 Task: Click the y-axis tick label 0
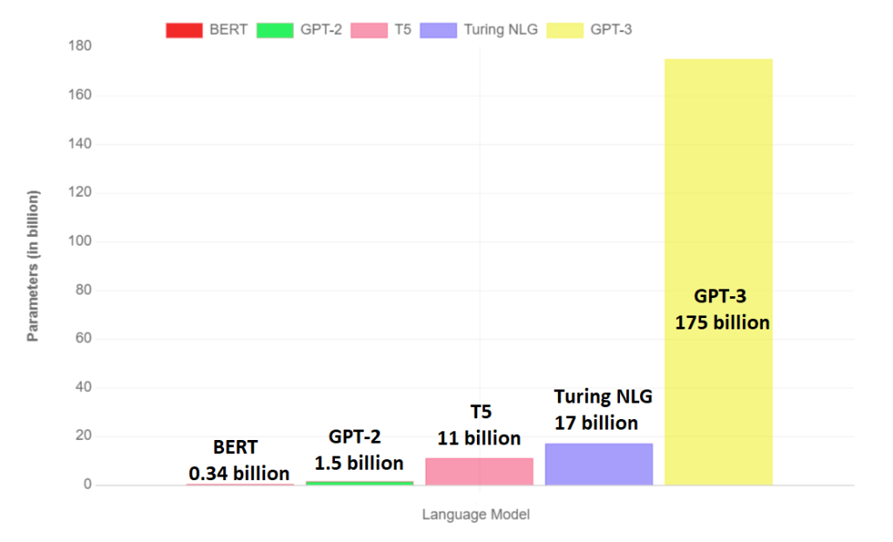click(87, 484)
